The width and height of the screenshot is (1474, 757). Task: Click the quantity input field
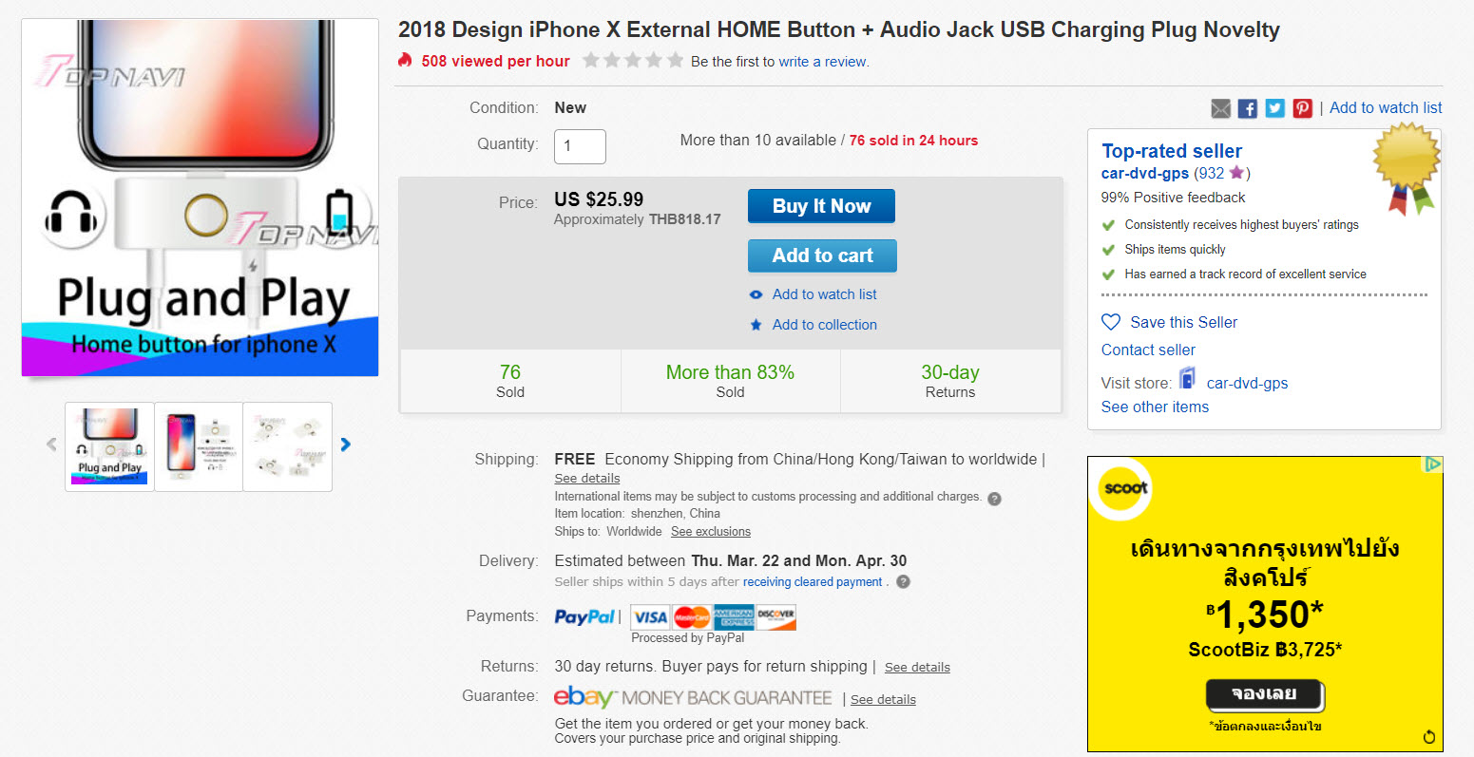coord(580,146)
